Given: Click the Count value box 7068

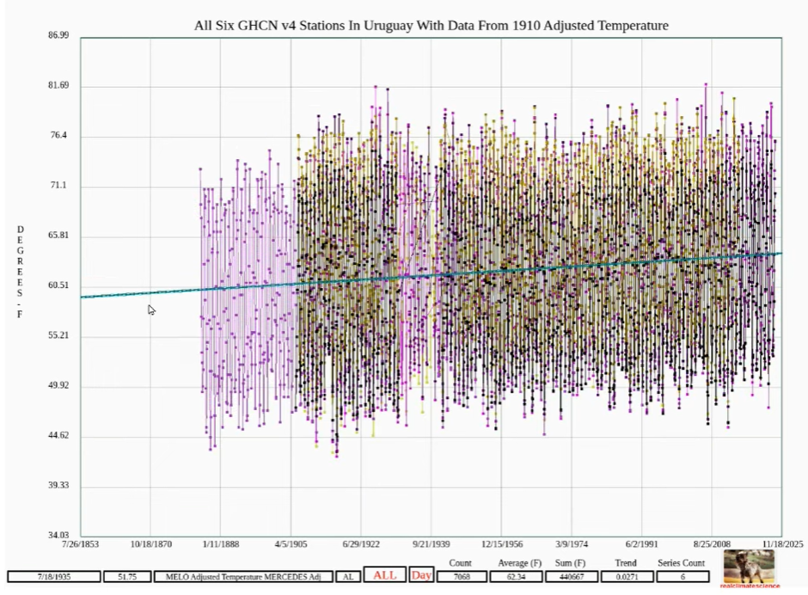Looking at the screenshot, I should point(462,576).
